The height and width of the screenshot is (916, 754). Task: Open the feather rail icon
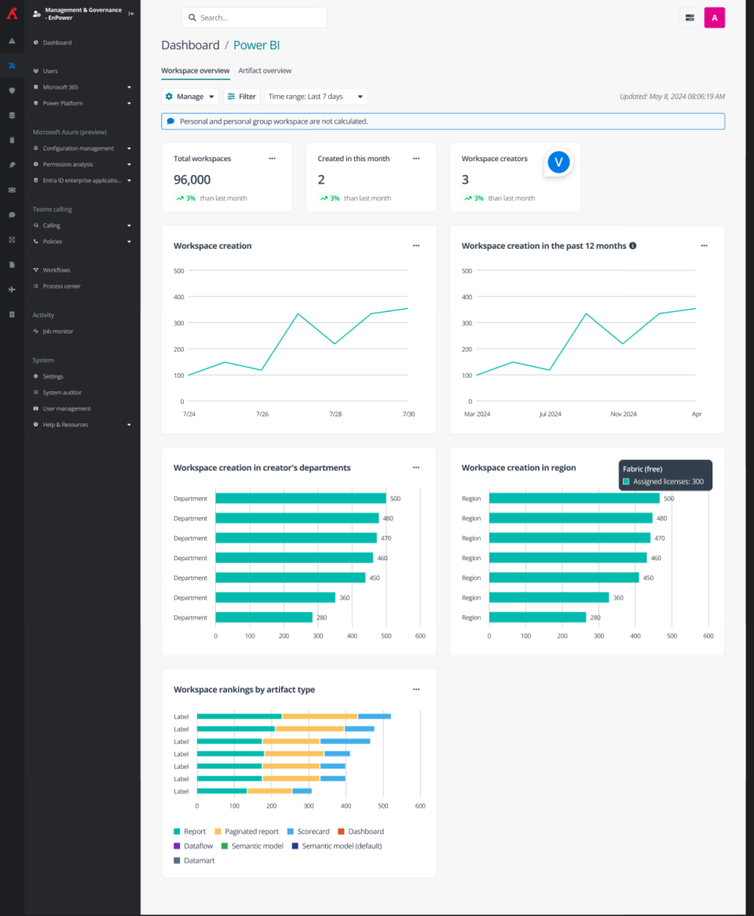(13, 165)
